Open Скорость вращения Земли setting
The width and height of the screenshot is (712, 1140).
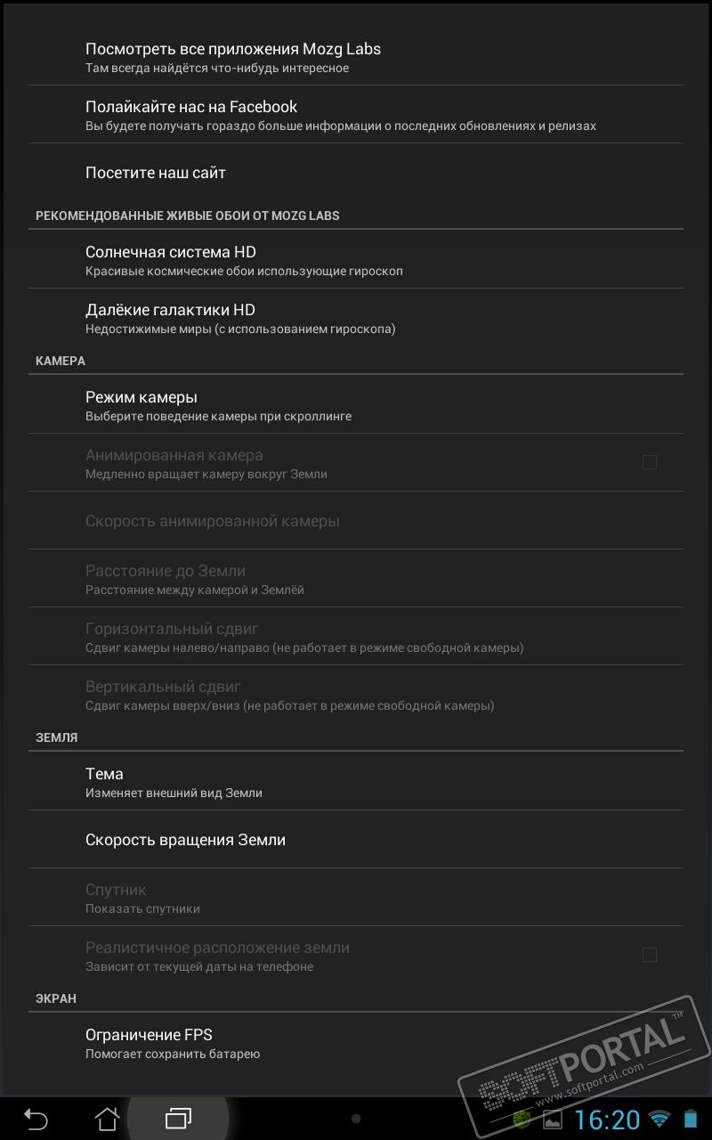pyautogui.click(x=356, y=840)
